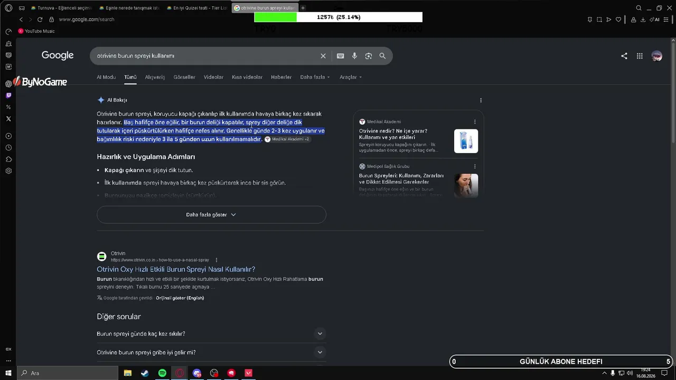Reload the current Google page
This screenshot has width=676, height=380.
[x=40, y=20]
